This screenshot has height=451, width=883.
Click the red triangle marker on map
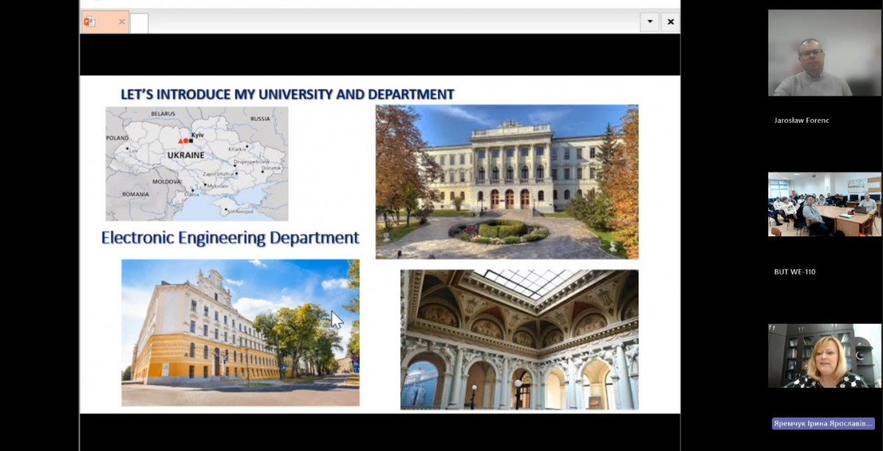(180, 141)
